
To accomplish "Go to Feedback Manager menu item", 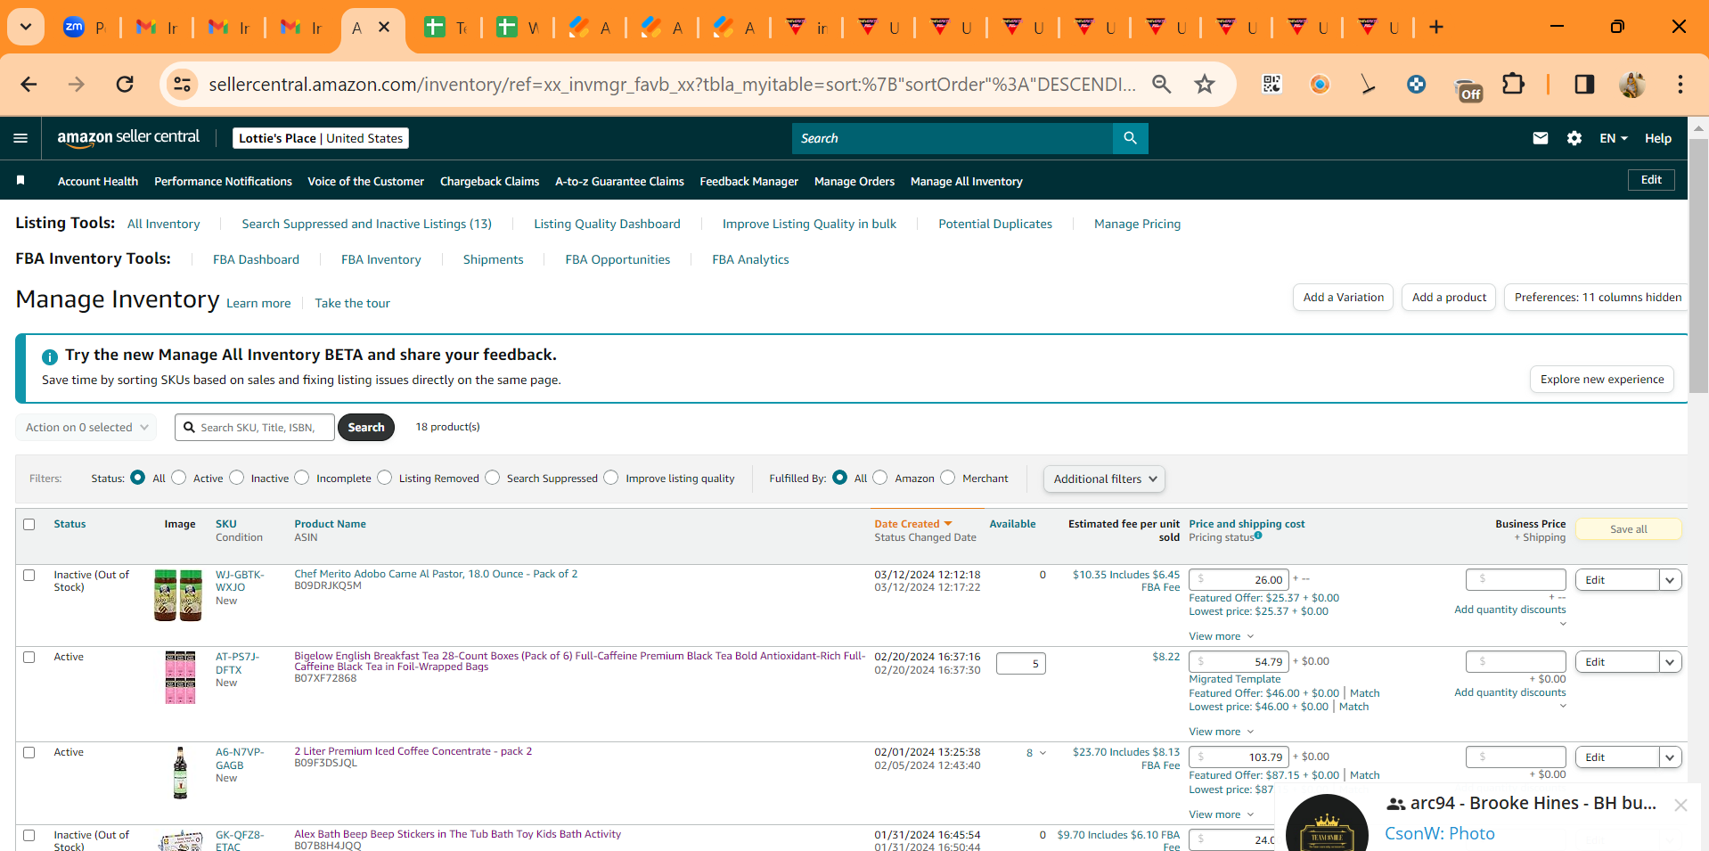I will pyautogui.click(x=748, y=181).
